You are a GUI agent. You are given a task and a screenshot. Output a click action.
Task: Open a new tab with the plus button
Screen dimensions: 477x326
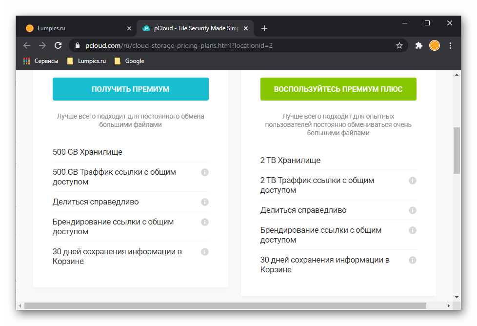(x=264, y=28)
